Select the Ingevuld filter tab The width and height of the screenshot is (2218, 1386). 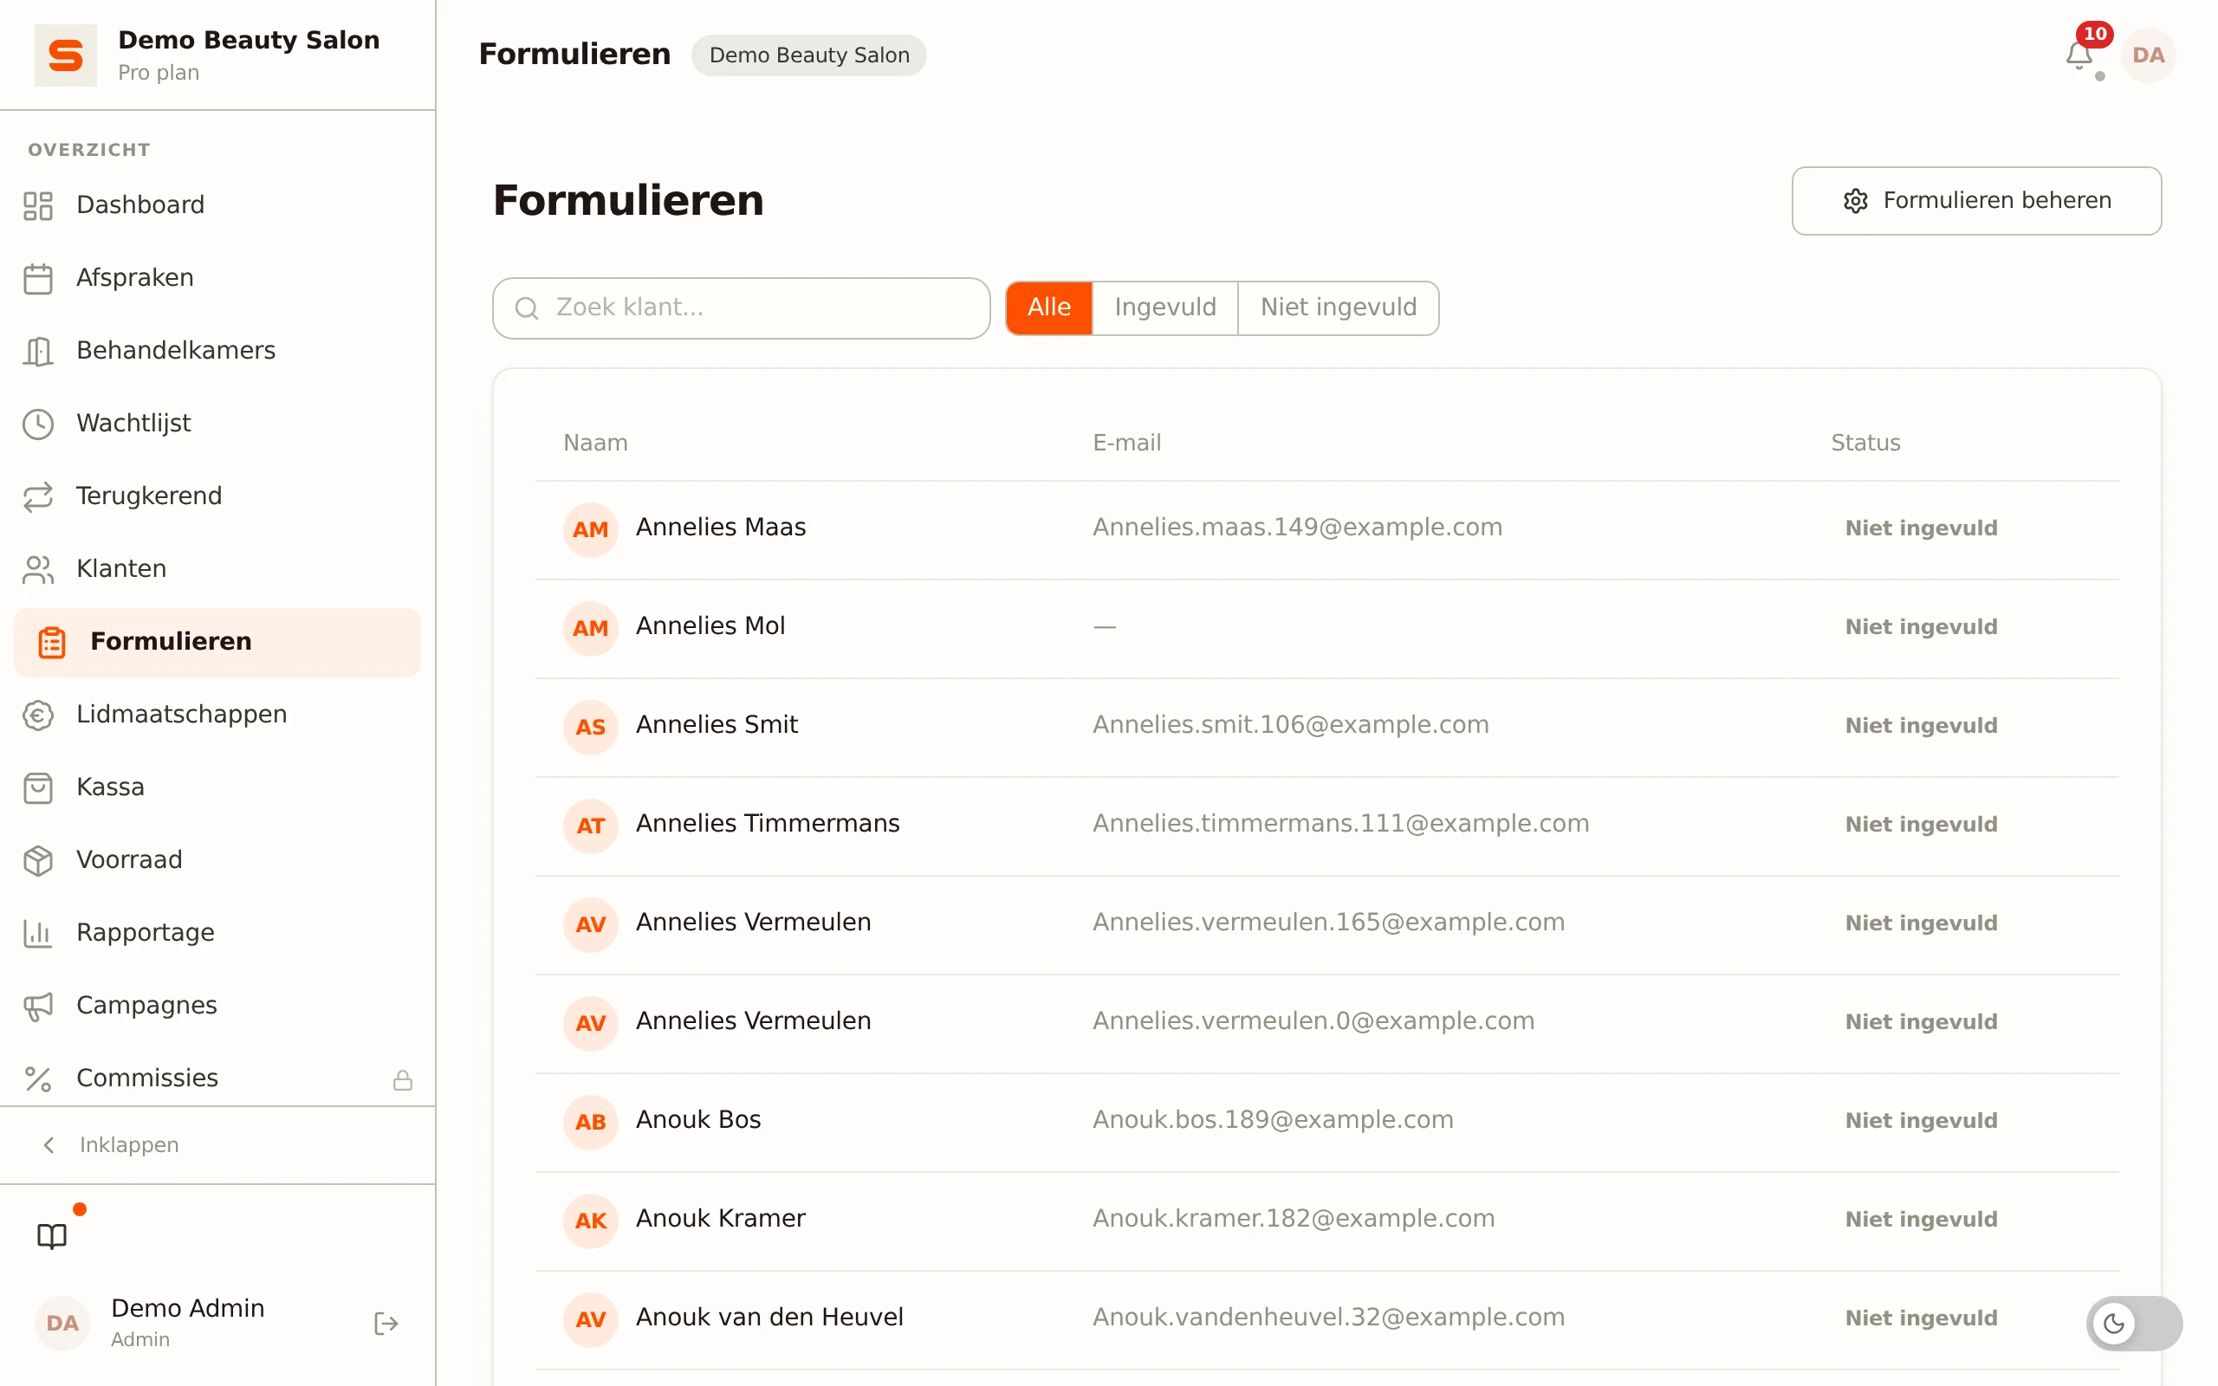click(1165, 308)
